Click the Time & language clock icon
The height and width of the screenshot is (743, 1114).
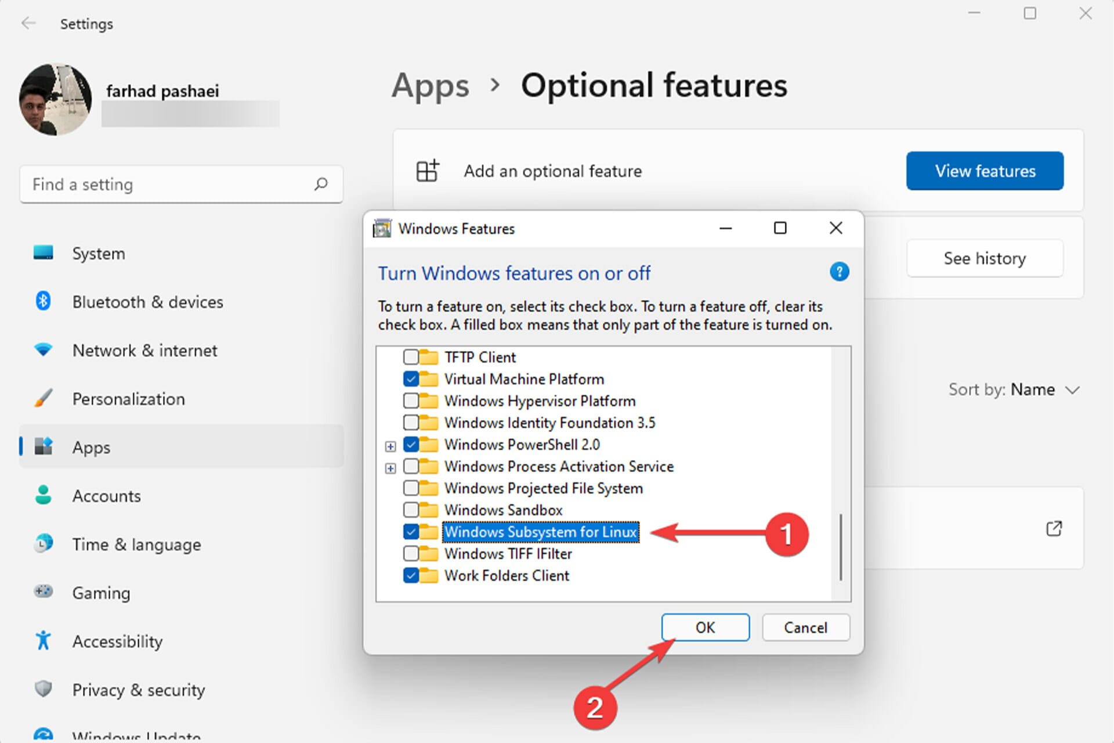tap(43, 543)
